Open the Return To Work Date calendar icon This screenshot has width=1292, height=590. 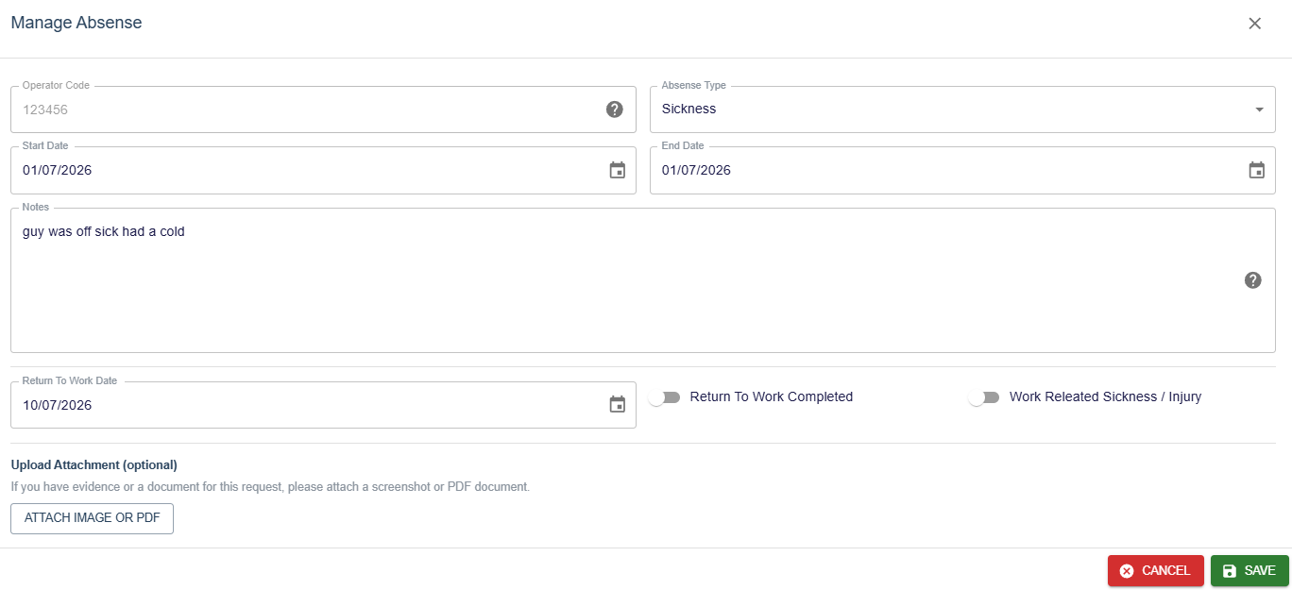[x=618, y=404]
